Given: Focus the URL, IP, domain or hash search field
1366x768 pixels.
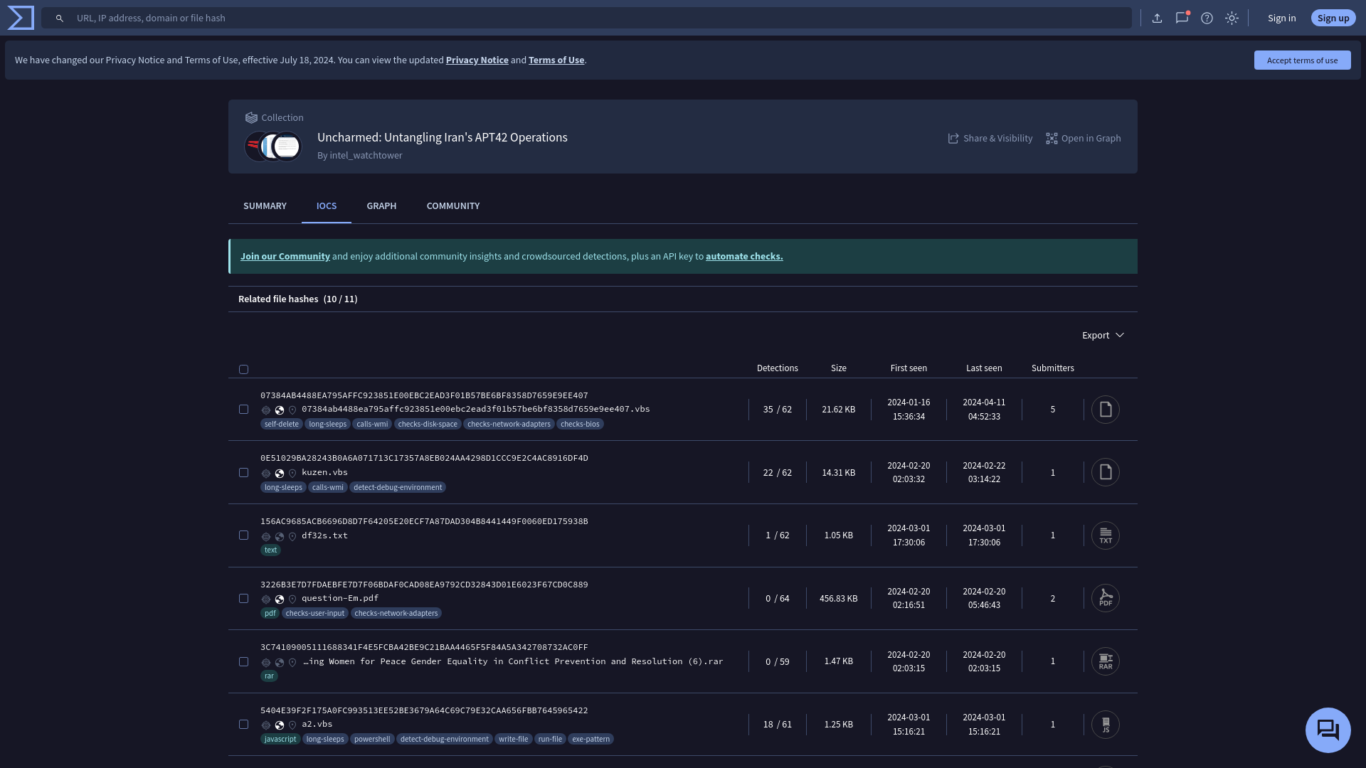Looking at the screenshot, I should (x=586, y=18).
